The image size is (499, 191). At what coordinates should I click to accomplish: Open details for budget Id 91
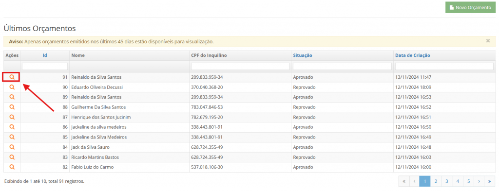tap(12, 77)
